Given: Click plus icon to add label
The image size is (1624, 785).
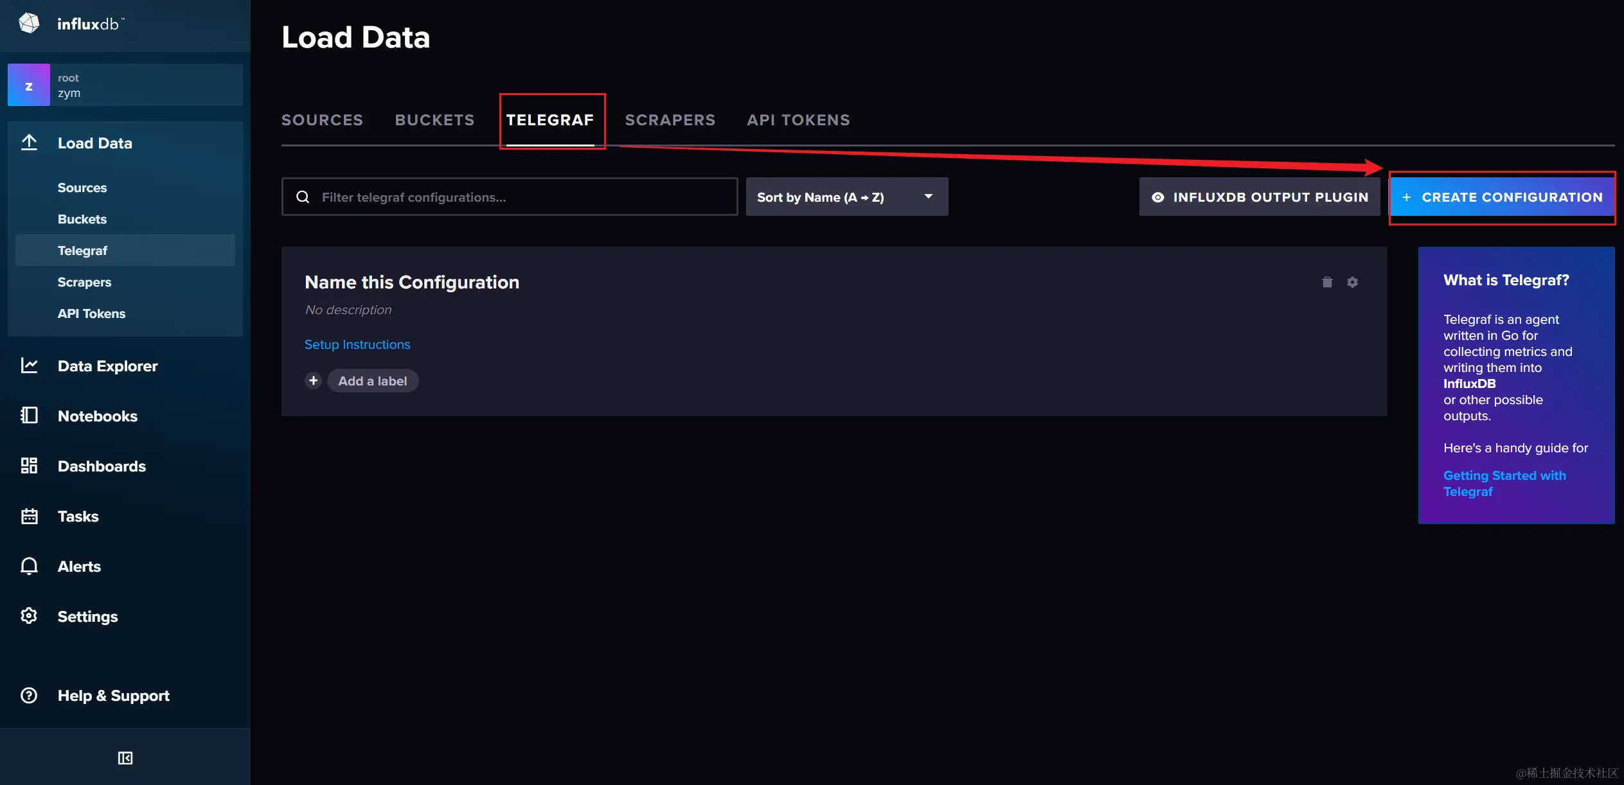Looking at the screenshot, I should click(x=313, y=381).
